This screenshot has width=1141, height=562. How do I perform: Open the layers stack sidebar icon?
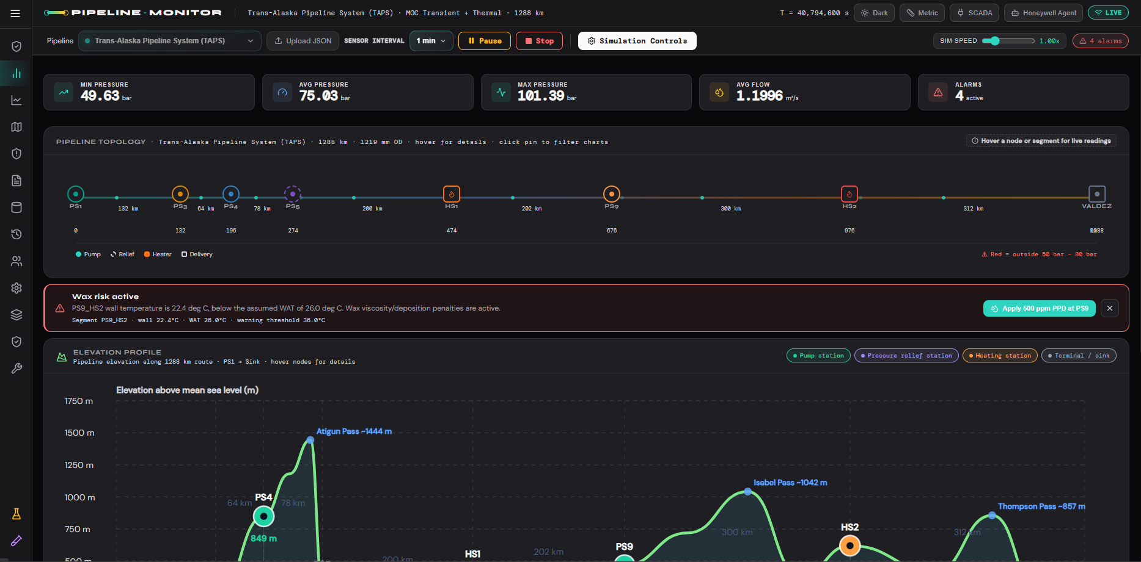(x=17, y=315)
